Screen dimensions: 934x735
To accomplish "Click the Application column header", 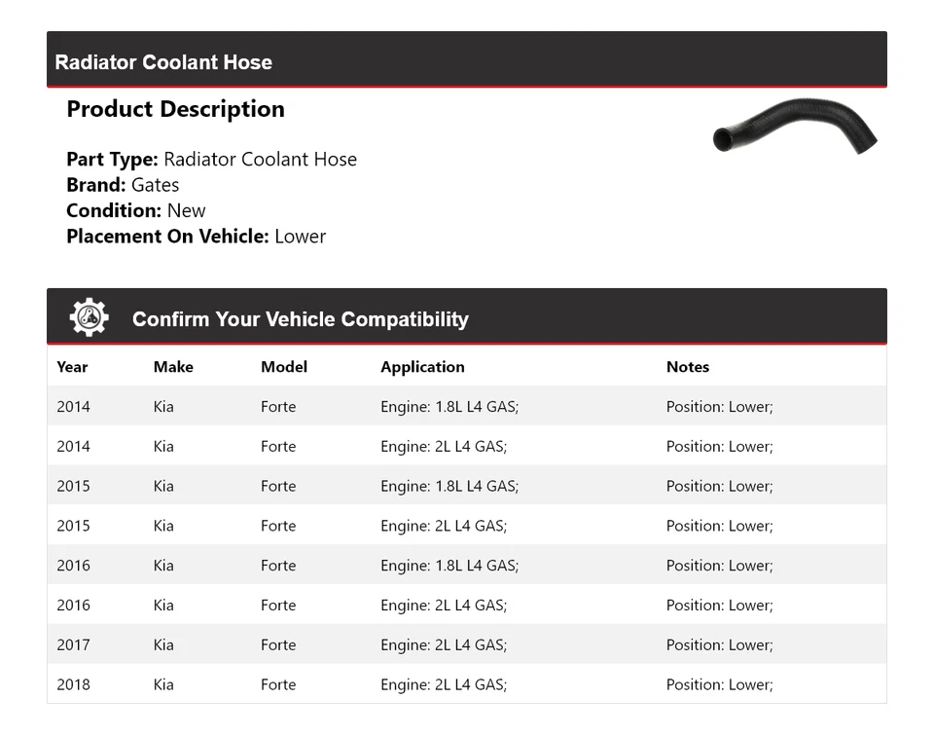I will click(x=422, y=367).
